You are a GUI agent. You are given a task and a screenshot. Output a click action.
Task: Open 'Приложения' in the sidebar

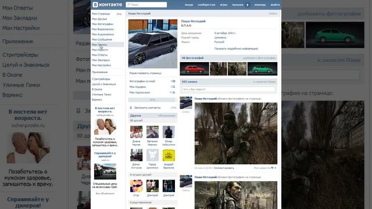(x=99, y=72)
